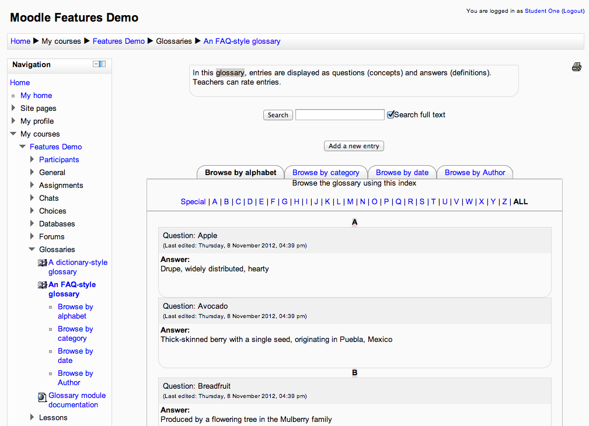589x426 pixels.
Task: Expand the Participants node
Action: 32,159
